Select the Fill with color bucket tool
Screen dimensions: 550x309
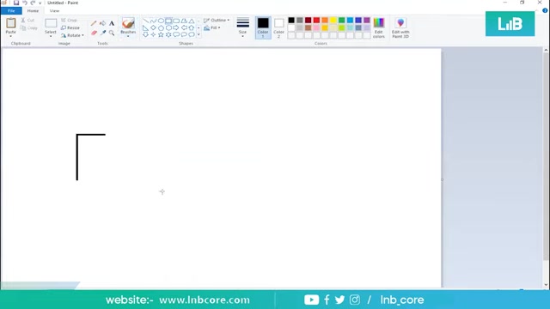pyautogui.click(x=102, y=23)
